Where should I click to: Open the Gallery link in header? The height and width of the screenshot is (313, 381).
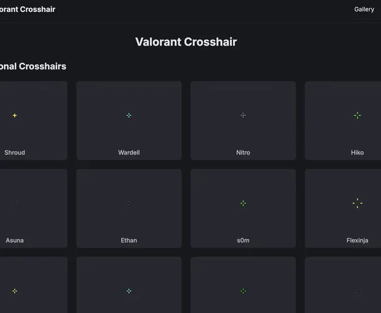click(x=364, y=9)
